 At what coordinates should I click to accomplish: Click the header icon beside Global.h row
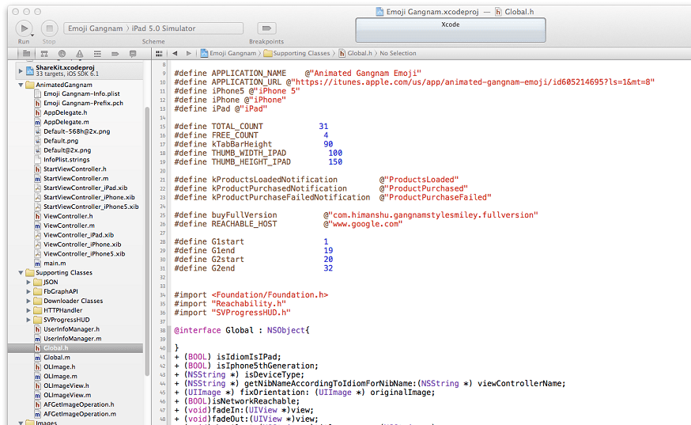(37, 348)
